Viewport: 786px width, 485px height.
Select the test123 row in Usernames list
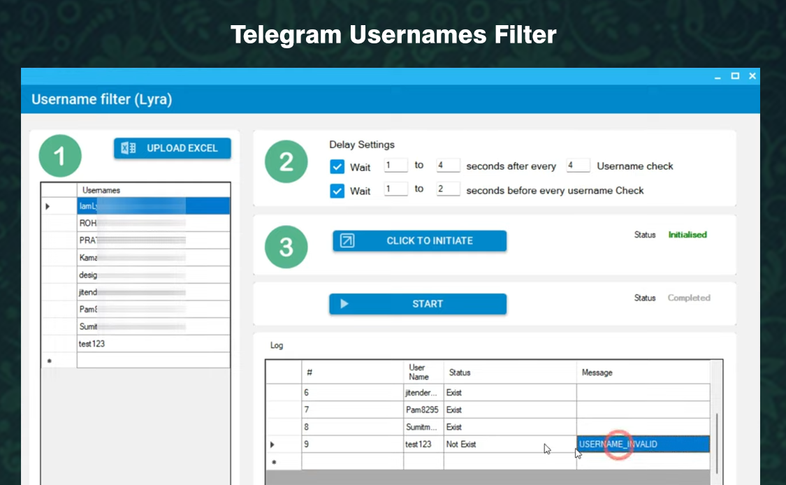tap(152, 344)
